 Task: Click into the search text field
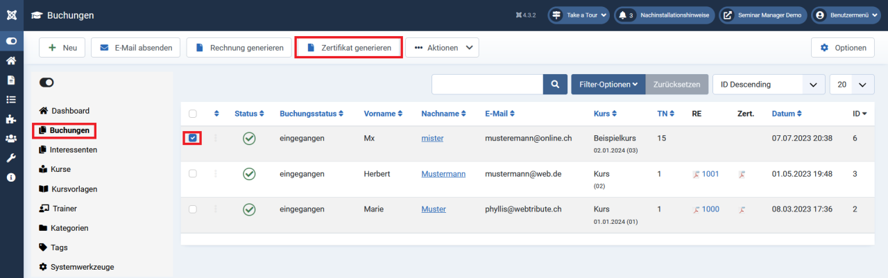(487, 85)
